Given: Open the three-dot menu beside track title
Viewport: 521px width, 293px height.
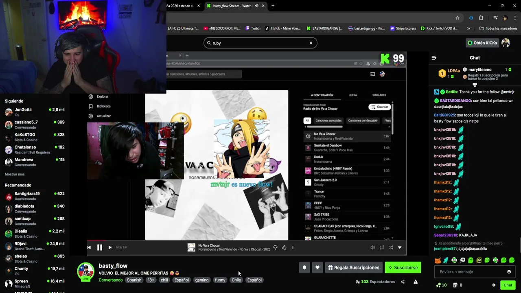Looking at the screenshot, I should click(293, 247).
